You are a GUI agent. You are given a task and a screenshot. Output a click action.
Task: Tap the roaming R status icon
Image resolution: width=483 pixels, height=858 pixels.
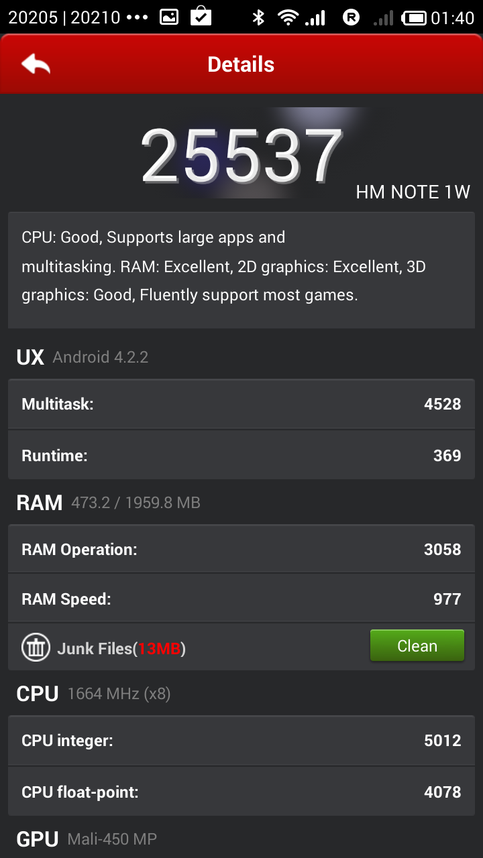(351, 17)
